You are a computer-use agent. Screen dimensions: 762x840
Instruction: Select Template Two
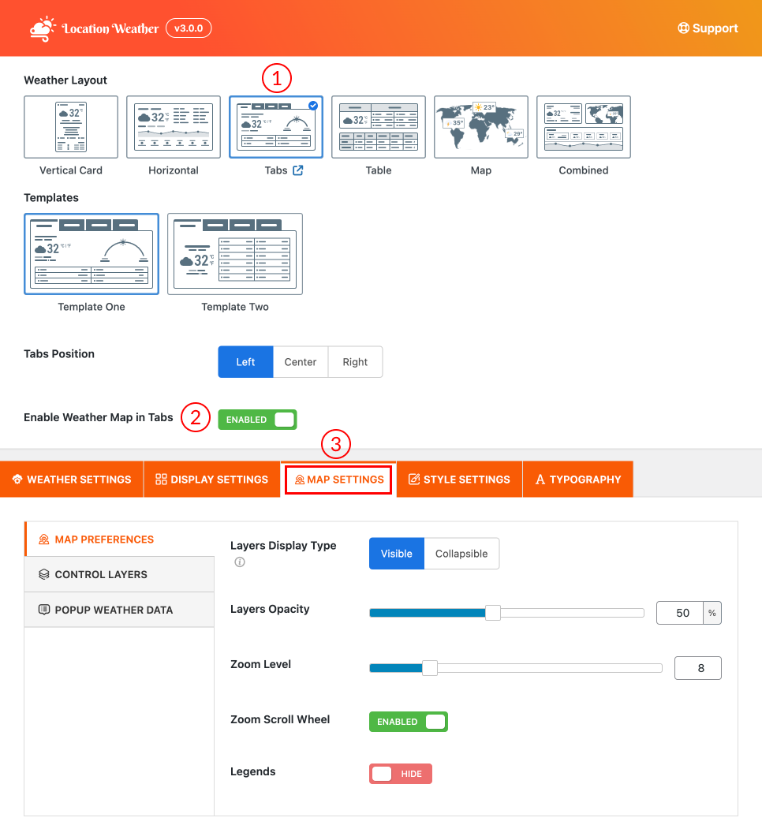pyautogui.click(x=234, y=253)
